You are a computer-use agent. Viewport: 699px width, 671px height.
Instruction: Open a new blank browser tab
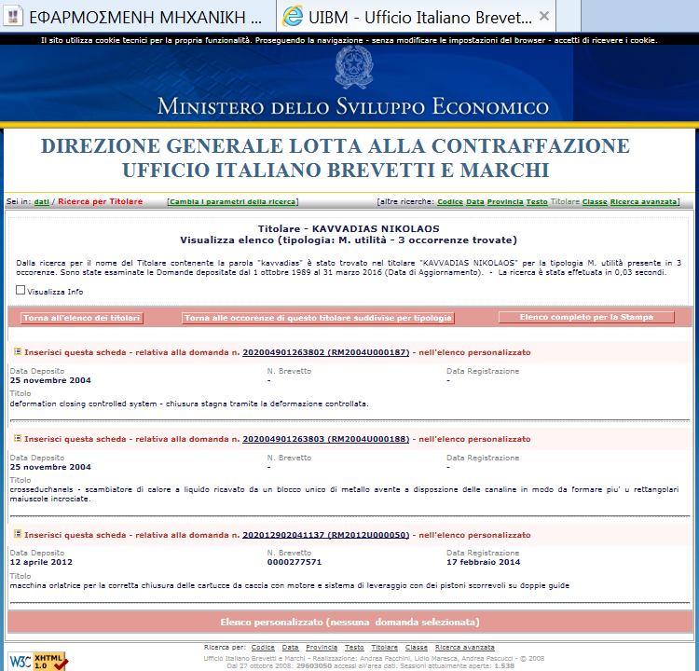point(569,16)
